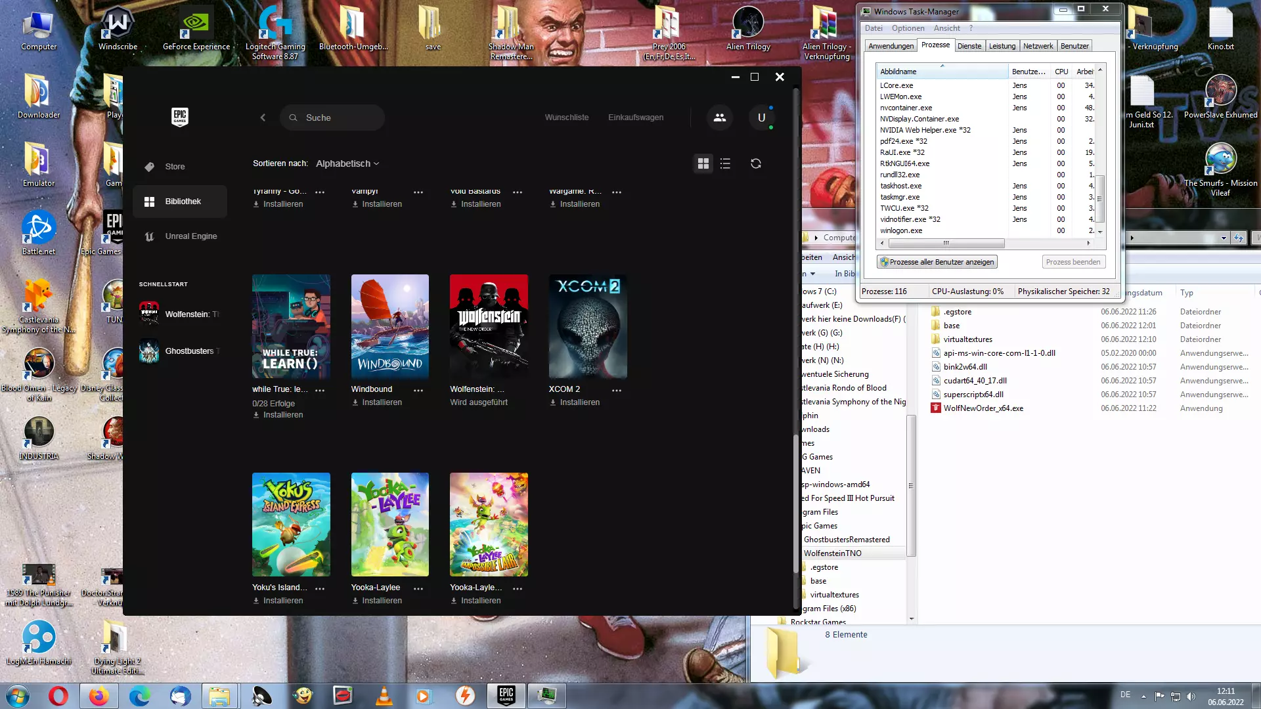This screenshot has height=709, width=1261.
Task: Select WolfNewOrder_x64.exe in Explorer
Action: (983, 408)
